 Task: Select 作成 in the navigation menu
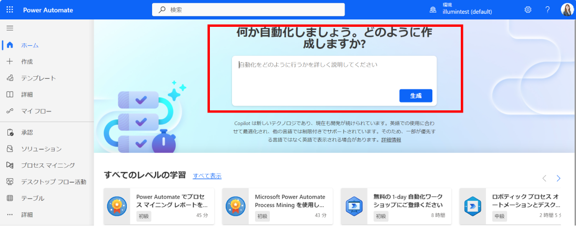[27, 61]
